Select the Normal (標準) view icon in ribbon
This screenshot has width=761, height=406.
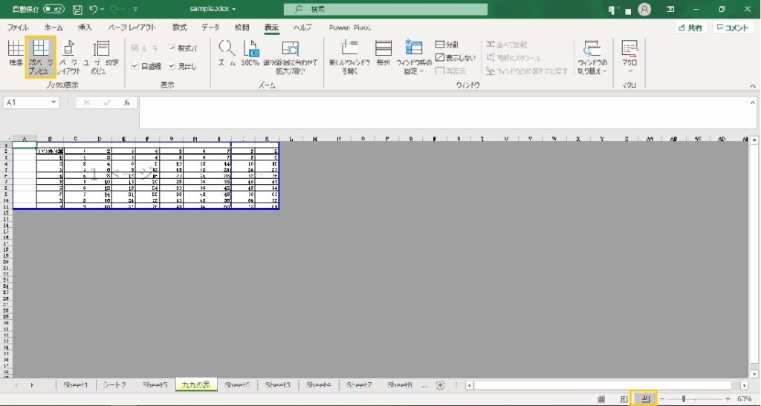(x=15, y=56)
